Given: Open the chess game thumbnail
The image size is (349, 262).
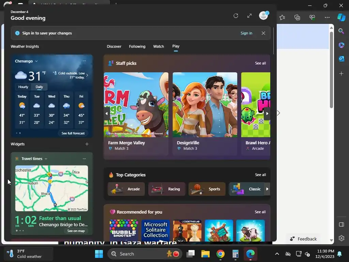Looking at the screenshot, I should [187, 230].
